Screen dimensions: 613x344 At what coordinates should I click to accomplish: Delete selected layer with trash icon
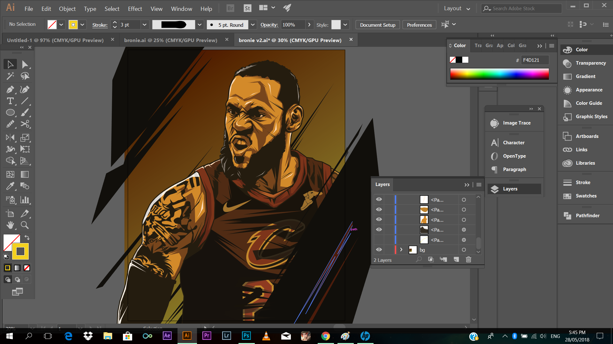(468, 260)
